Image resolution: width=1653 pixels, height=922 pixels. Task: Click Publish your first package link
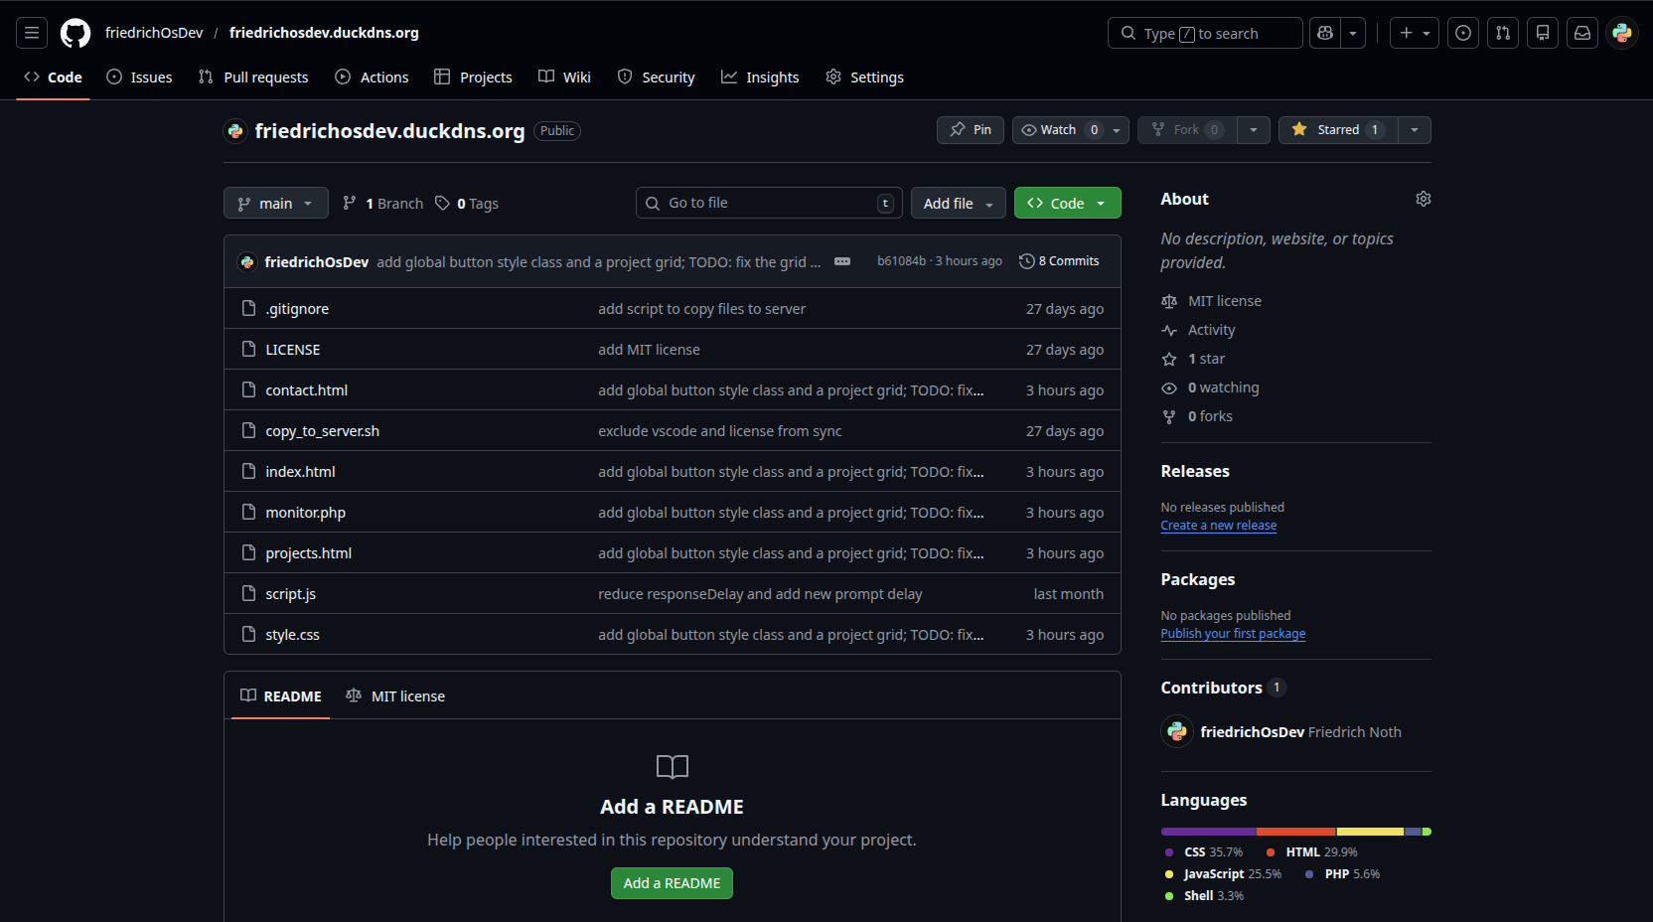(1233, 634)
